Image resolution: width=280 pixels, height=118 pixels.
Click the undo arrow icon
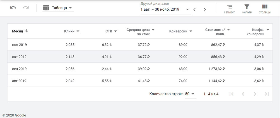13,8
